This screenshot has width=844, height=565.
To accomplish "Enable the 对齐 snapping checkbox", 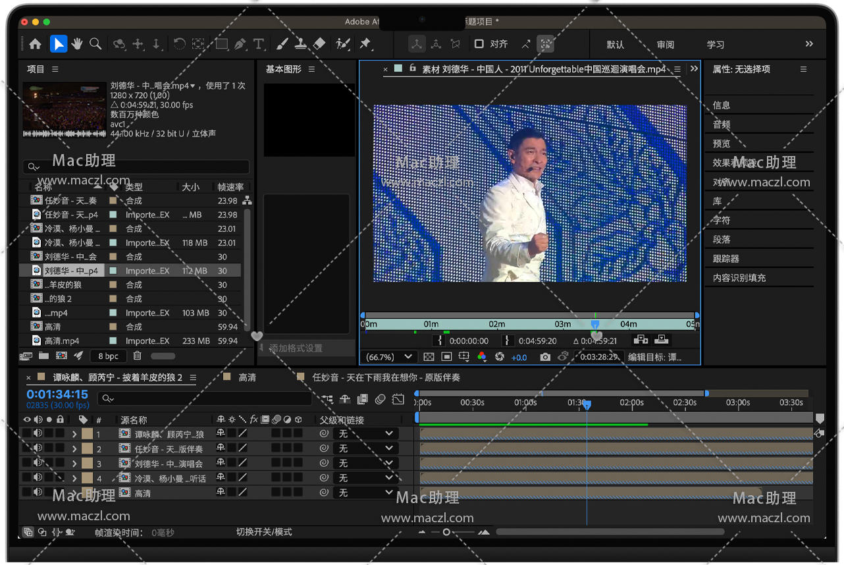I will coord(479,44).
